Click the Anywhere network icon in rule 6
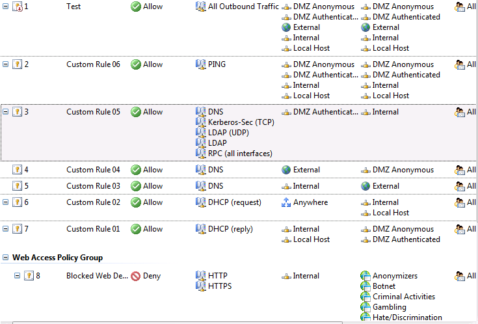 [x=286, y=202]
